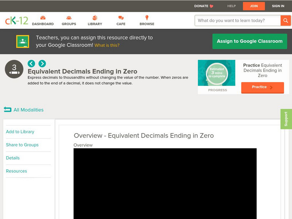Navigate forward with the right chevron arrow

[x=41, y=63]
